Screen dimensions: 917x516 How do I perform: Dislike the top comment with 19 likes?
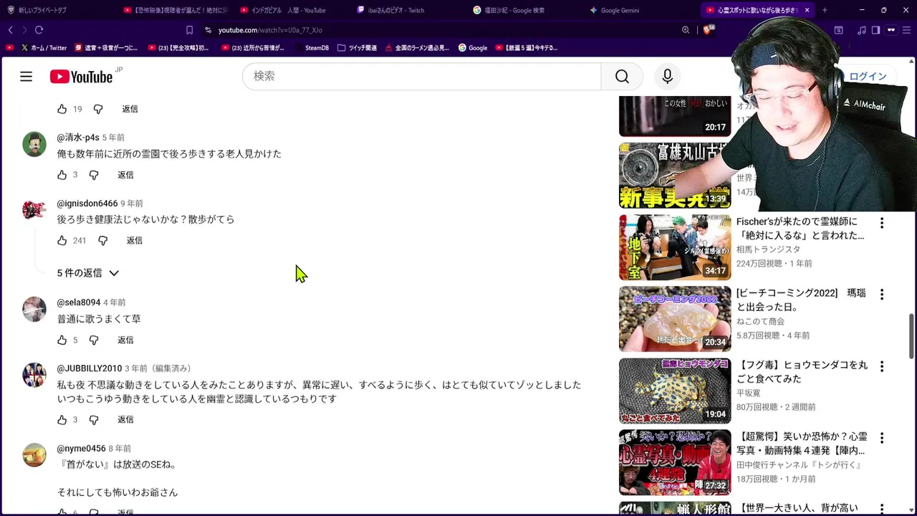(98, 109)
